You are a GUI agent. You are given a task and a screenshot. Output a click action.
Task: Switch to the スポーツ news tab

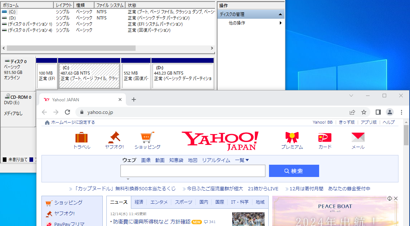pos(183,202)
